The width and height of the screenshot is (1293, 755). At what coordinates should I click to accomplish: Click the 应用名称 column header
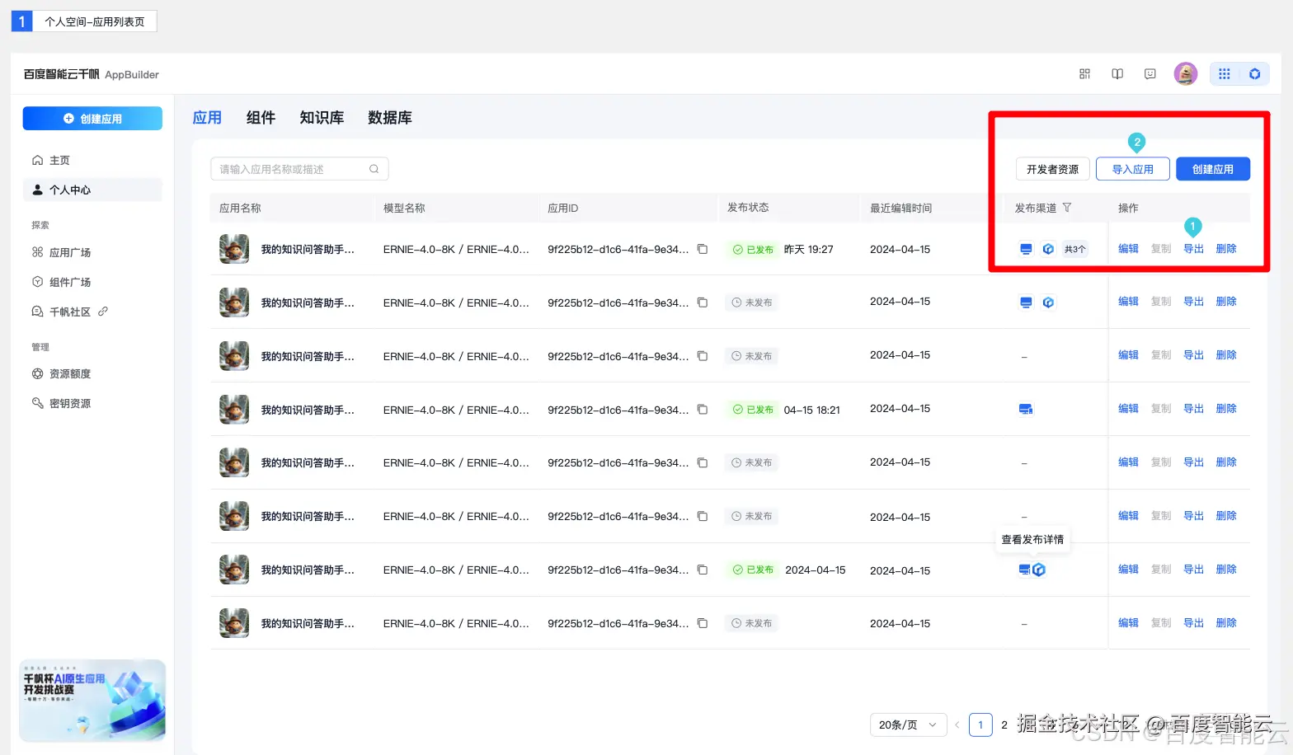point(240,208)
